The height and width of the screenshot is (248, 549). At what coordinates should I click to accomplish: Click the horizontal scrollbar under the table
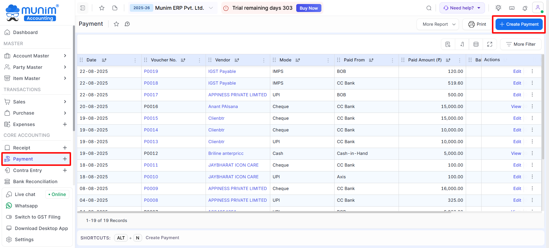pos(257,212)
